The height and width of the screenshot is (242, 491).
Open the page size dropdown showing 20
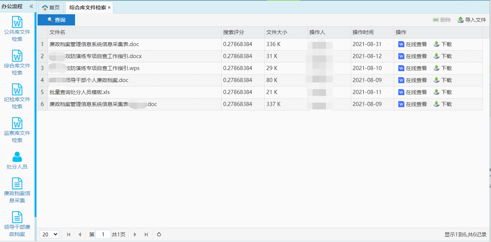tap(50, 235)
